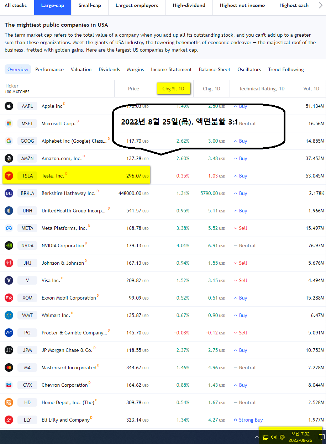
Task: Sort by the Chg %, 1D column header
Action: tap(173, 89)
